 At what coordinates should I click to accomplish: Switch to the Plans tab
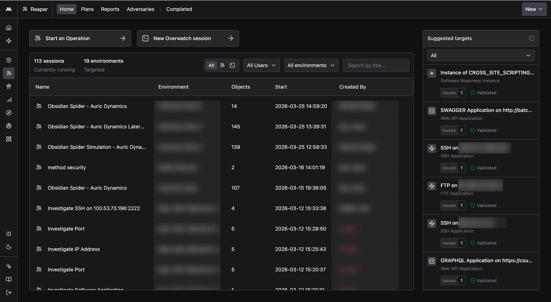(87, 9)
